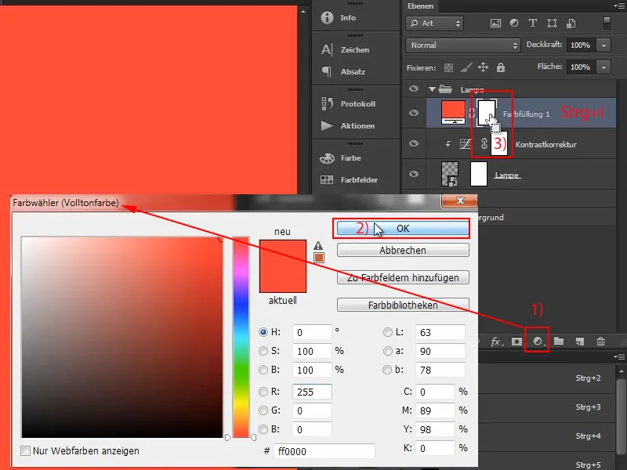
Task: Delete layer trash icon
Action: click(600, 342)
